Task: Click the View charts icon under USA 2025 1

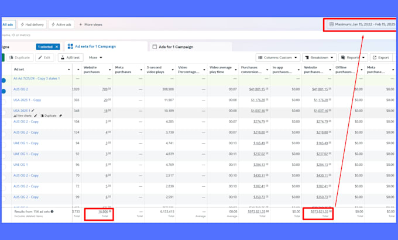Action: click(x=15, y=116)
